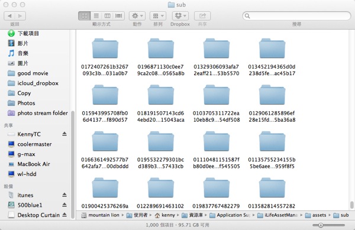
Task: Click assets in path bar
Action: click(x=315, y=215)
